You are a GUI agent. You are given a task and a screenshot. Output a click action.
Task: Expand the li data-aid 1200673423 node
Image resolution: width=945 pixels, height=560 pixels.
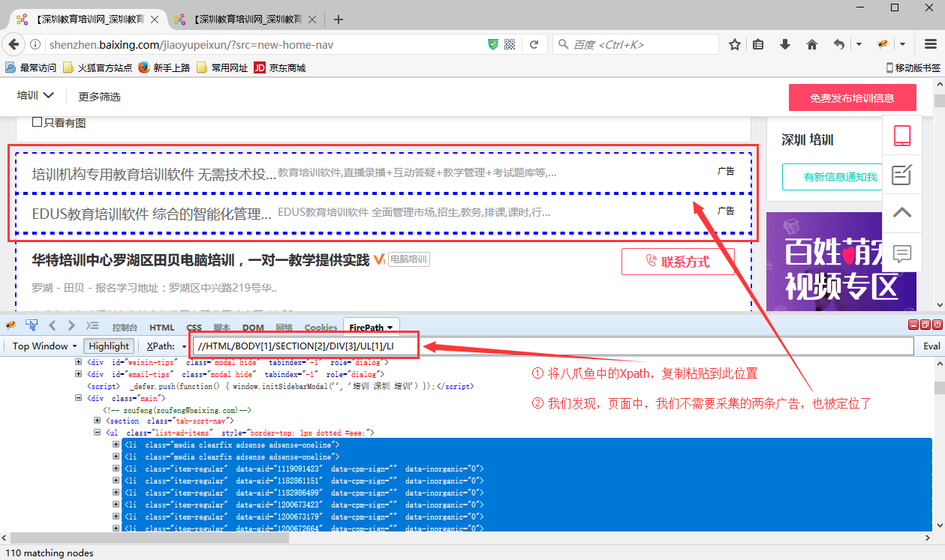pos(116,505)
